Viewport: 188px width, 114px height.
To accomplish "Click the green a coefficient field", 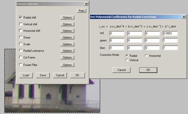I will pyautogui.click(x=117, y=41).
